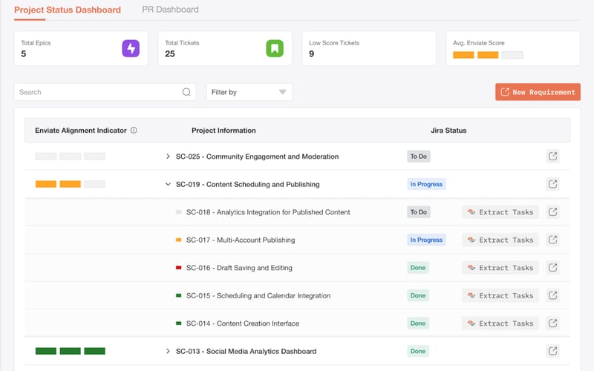Extract Tasks for SC-014 Content Creation Interface
Screen dimensions: 594x371
[500, 324]
